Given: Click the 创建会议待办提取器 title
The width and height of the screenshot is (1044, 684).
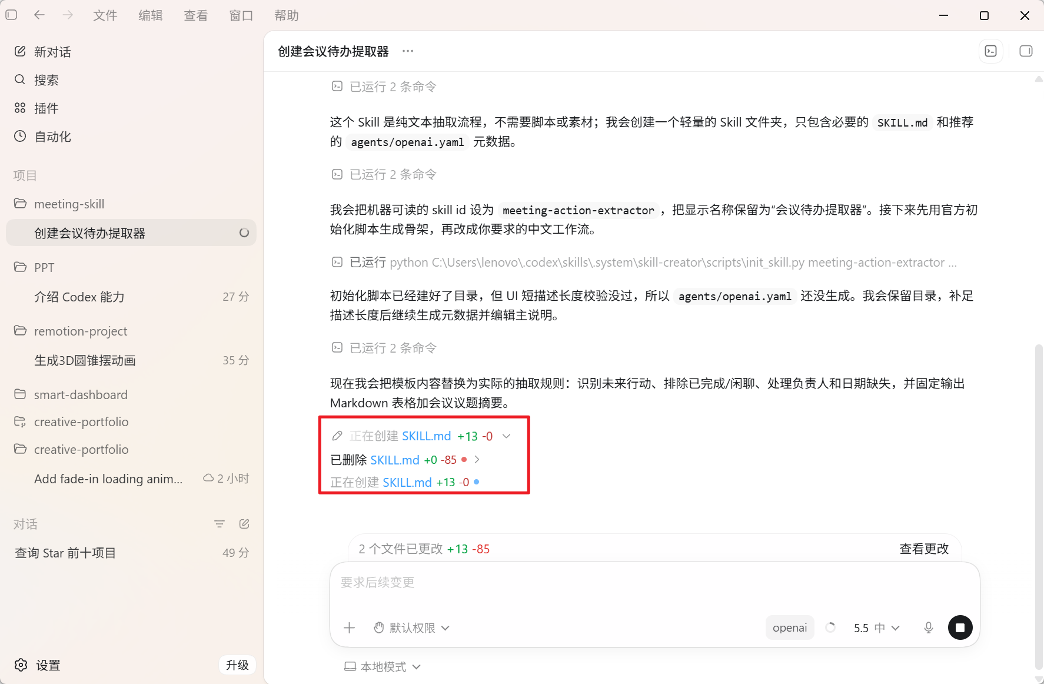Looking at the screenshot, I should (x=333, y=51).
